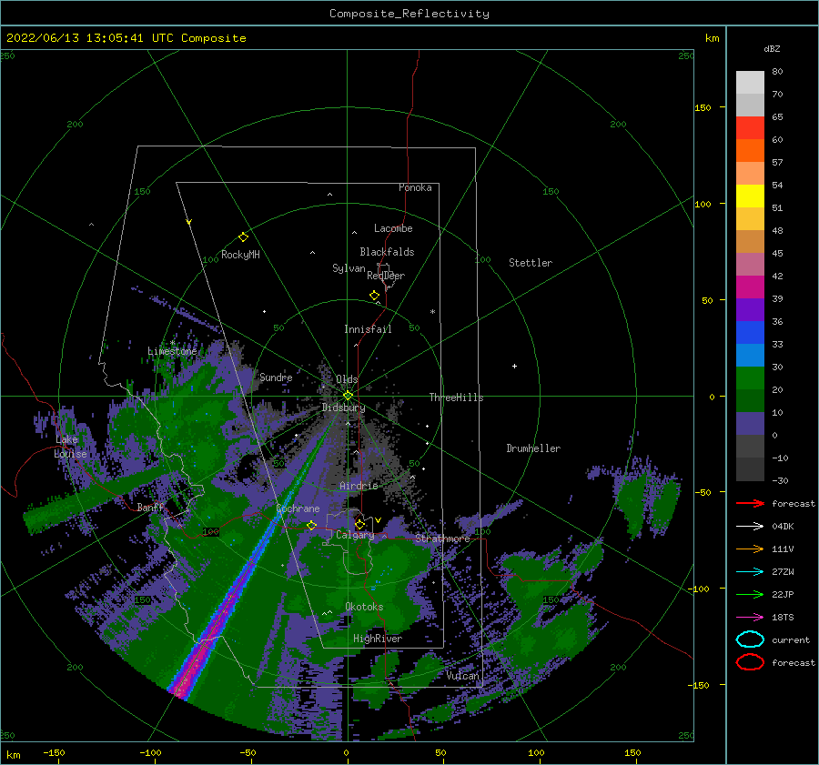The image size is (819, 765).
Task: Click the asterisk marker east of Innisfail
Action: click(432, 312)
